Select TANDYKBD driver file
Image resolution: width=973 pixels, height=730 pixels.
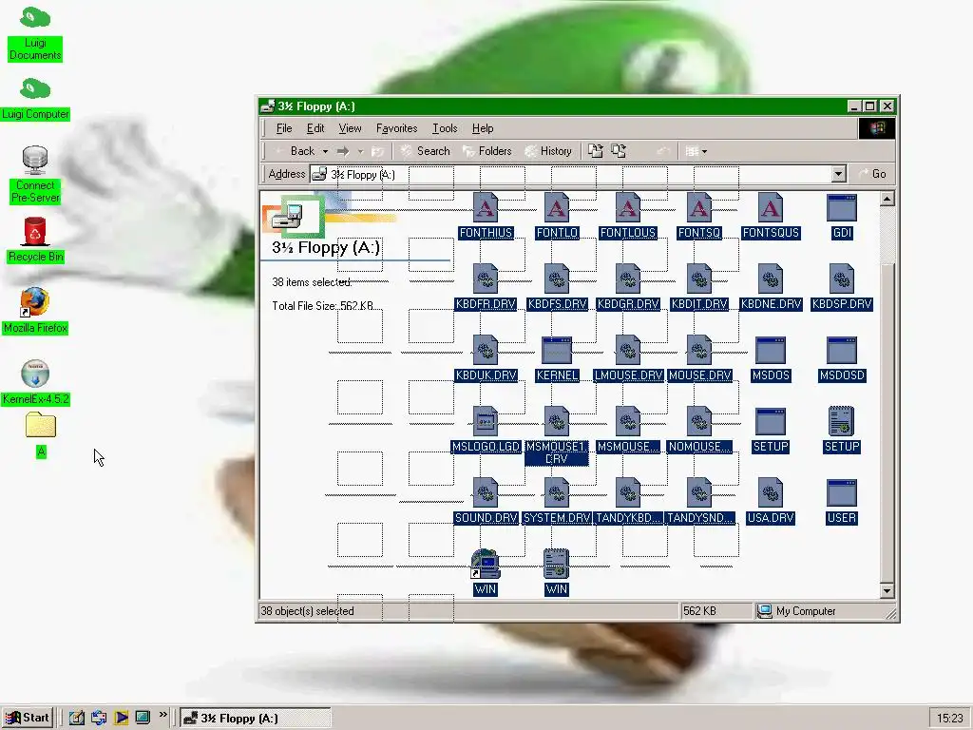click(628, 501)
